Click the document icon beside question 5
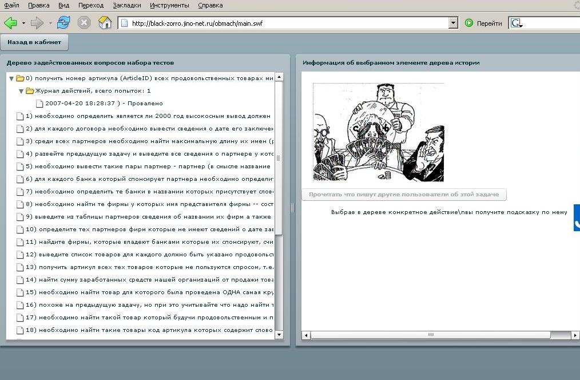Screen dimensions: 580x380 click(20, 167)
